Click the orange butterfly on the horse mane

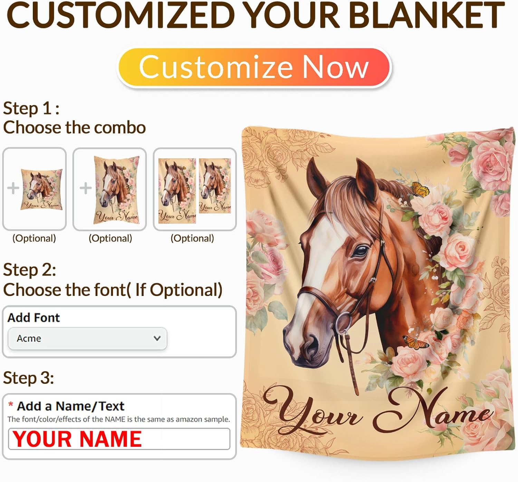pyautogui.click(x=420, y=189)
